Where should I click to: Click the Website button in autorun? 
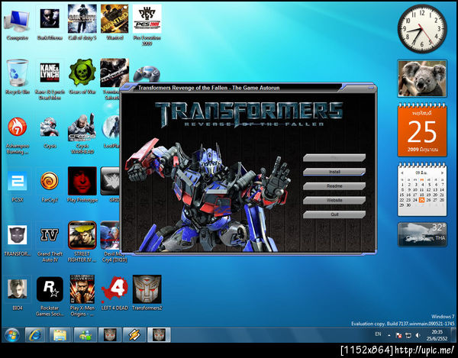[x=334, y=200]
